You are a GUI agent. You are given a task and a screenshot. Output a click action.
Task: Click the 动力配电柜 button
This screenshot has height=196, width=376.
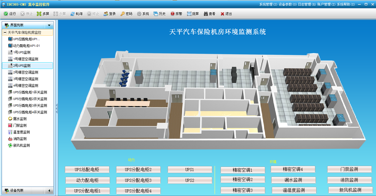[88, 180]
